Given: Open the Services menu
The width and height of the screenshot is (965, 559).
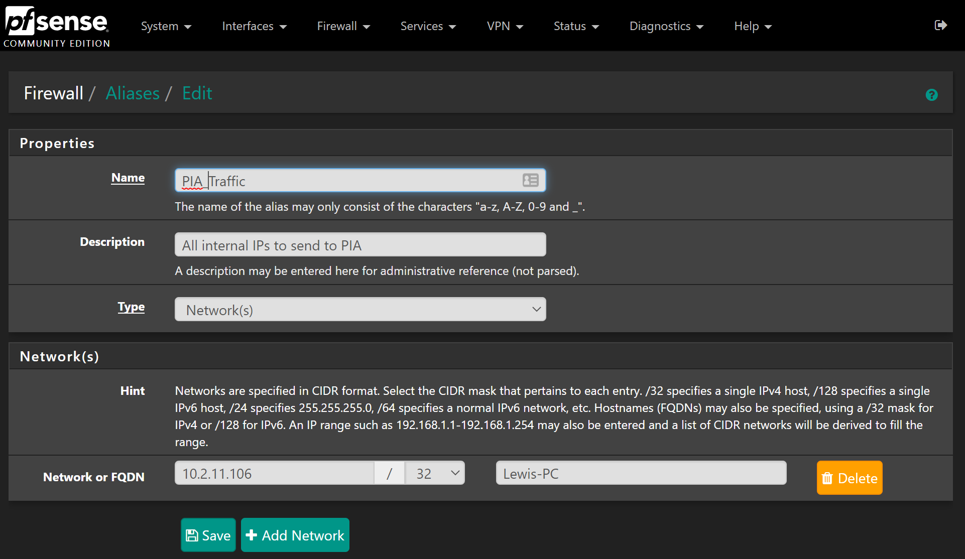Looking at the screenshot, I should coord(428,26).
